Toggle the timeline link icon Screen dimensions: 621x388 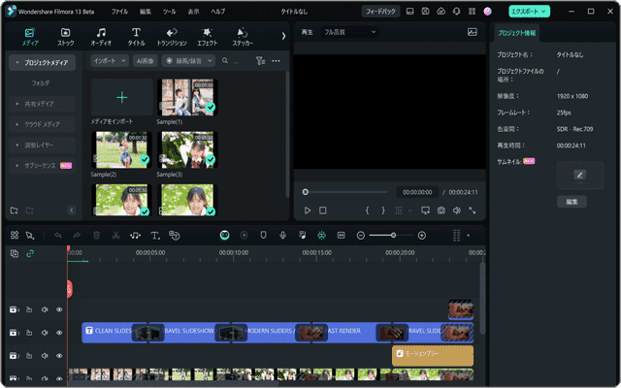pos(29,254)
